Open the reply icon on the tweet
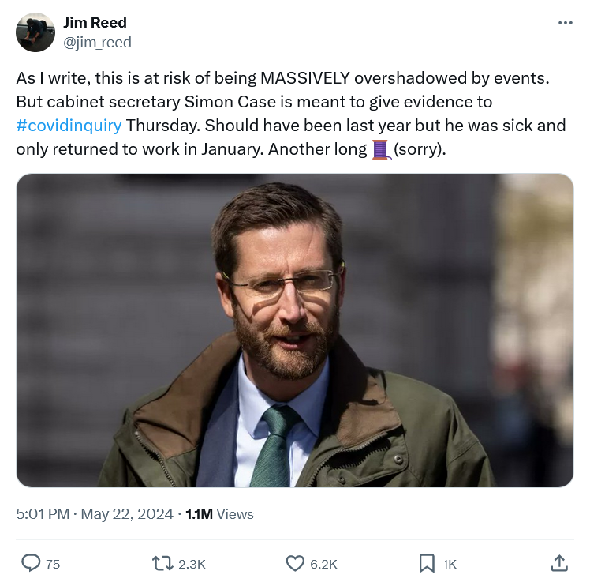Image resolution: width=590 pixels, height=586 pixels. [x=31, y=563]
